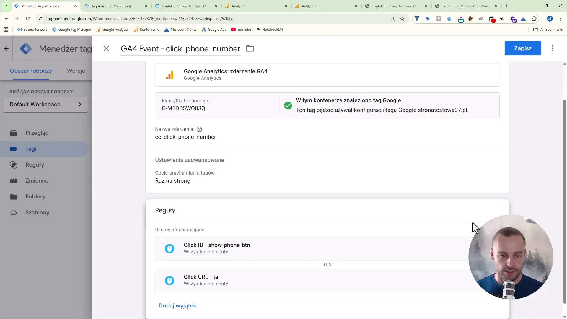The image size is (567, 319).
Task: Open the tab search dropdown arrow
Action: [x=6, y=6]
